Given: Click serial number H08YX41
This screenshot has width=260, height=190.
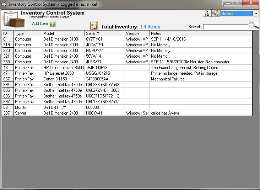Looking at the screenshot, I should pos(105,113).
